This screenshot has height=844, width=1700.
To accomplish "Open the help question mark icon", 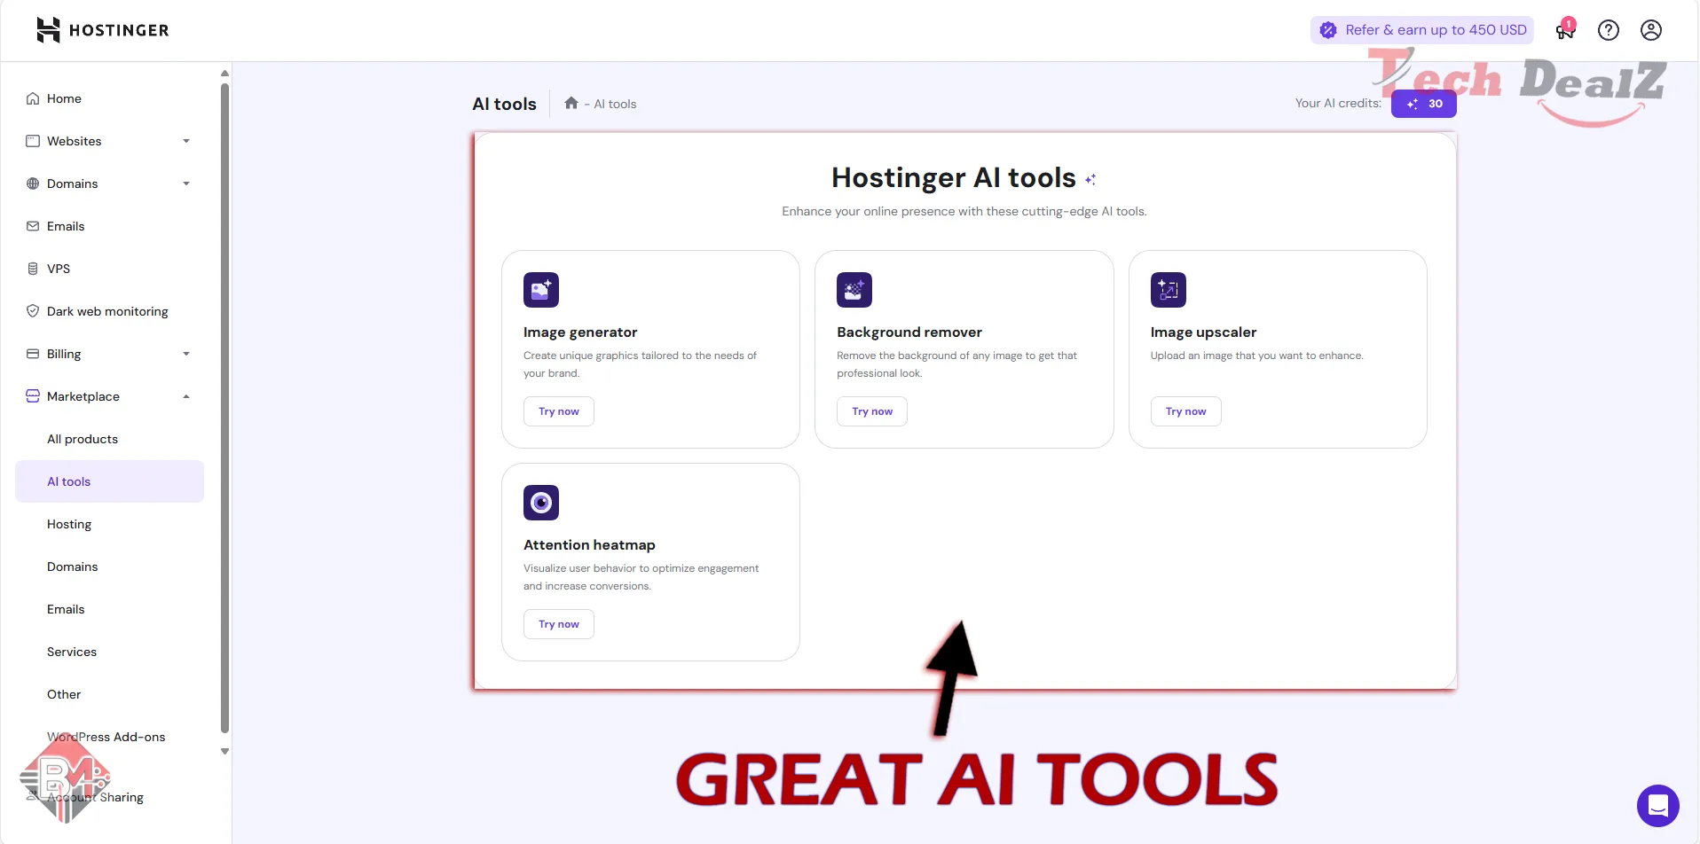I will [1609, 30].
